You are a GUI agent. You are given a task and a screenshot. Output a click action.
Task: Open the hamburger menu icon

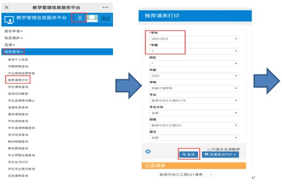click(x=80, y=18)
